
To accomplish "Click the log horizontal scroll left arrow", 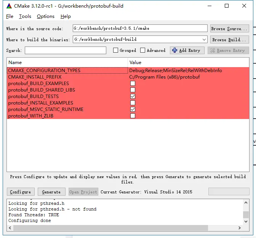I will point(10,228).
